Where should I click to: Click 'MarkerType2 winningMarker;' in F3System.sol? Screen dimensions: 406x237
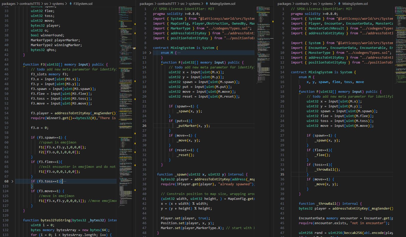(56, 45)
